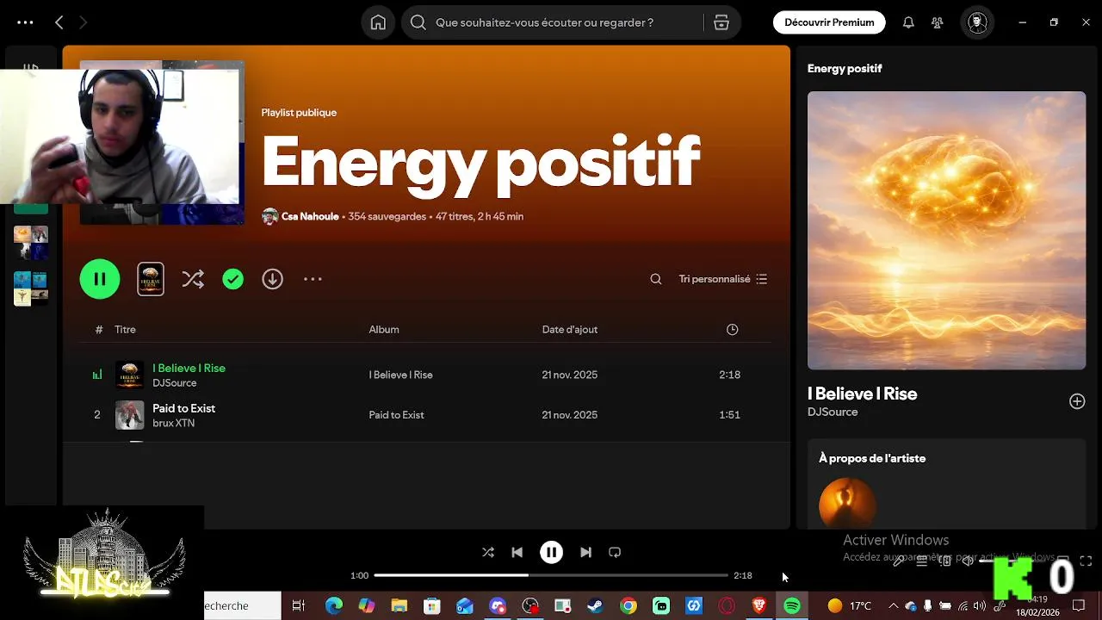Pause the playlist with the big green button
Screen dimensions: 1102x620
pos(100,279)
